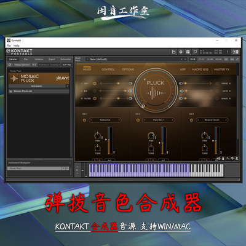Open the ARP tab
This screenshot has height=246, width=246.
183,69
